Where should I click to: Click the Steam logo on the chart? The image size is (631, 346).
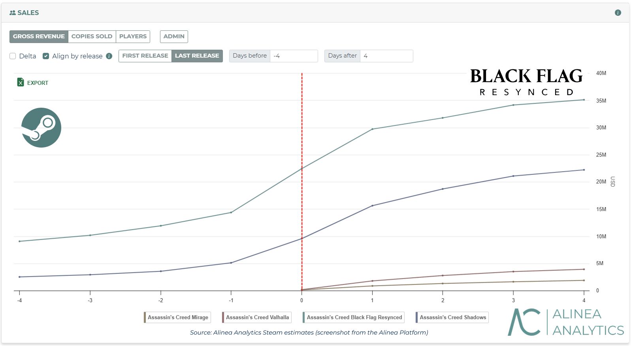(41, 127)
